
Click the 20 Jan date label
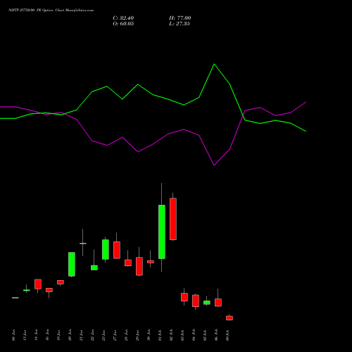coord(70,335)
